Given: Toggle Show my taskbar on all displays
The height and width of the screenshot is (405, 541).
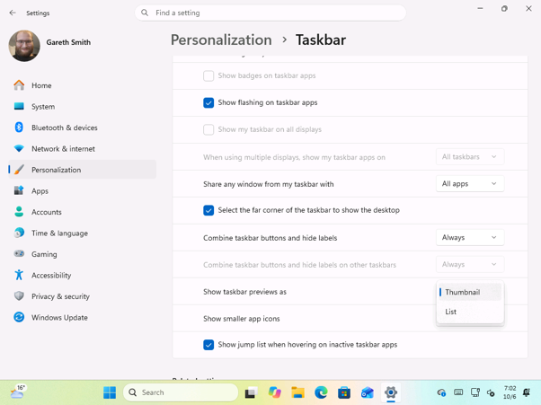Looking at the screenshot, I should coord(208,129).
